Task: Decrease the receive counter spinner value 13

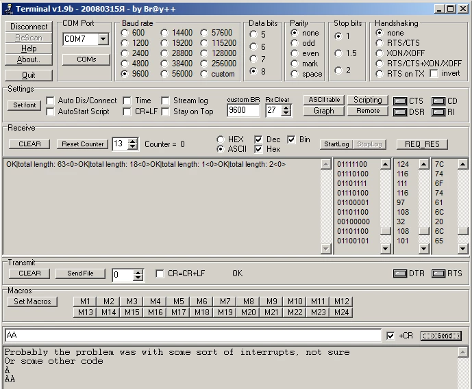Action: [x=132, y=147]
